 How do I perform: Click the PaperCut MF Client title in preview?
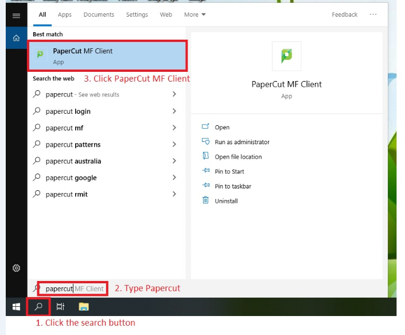[286, 84]
